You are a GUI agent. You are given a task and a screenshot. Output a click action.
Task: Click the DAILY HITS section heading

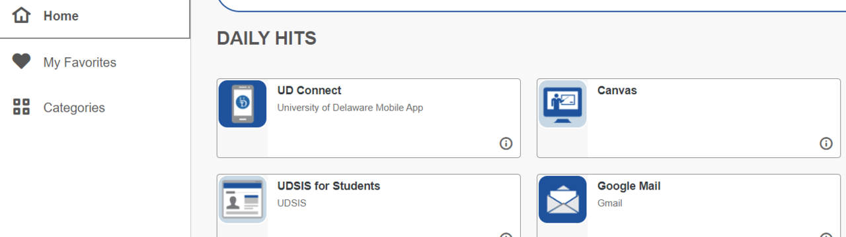(x=267, y=39)
